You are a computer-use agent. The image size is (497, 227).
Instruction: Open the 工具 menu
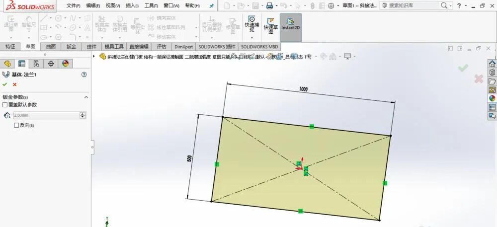pyautogui.click(x=151, y=5)
